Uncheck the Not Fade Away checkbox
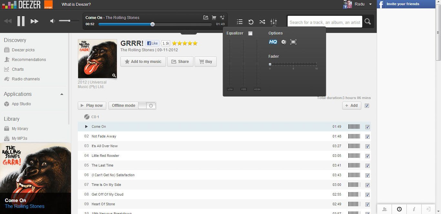 367,137
